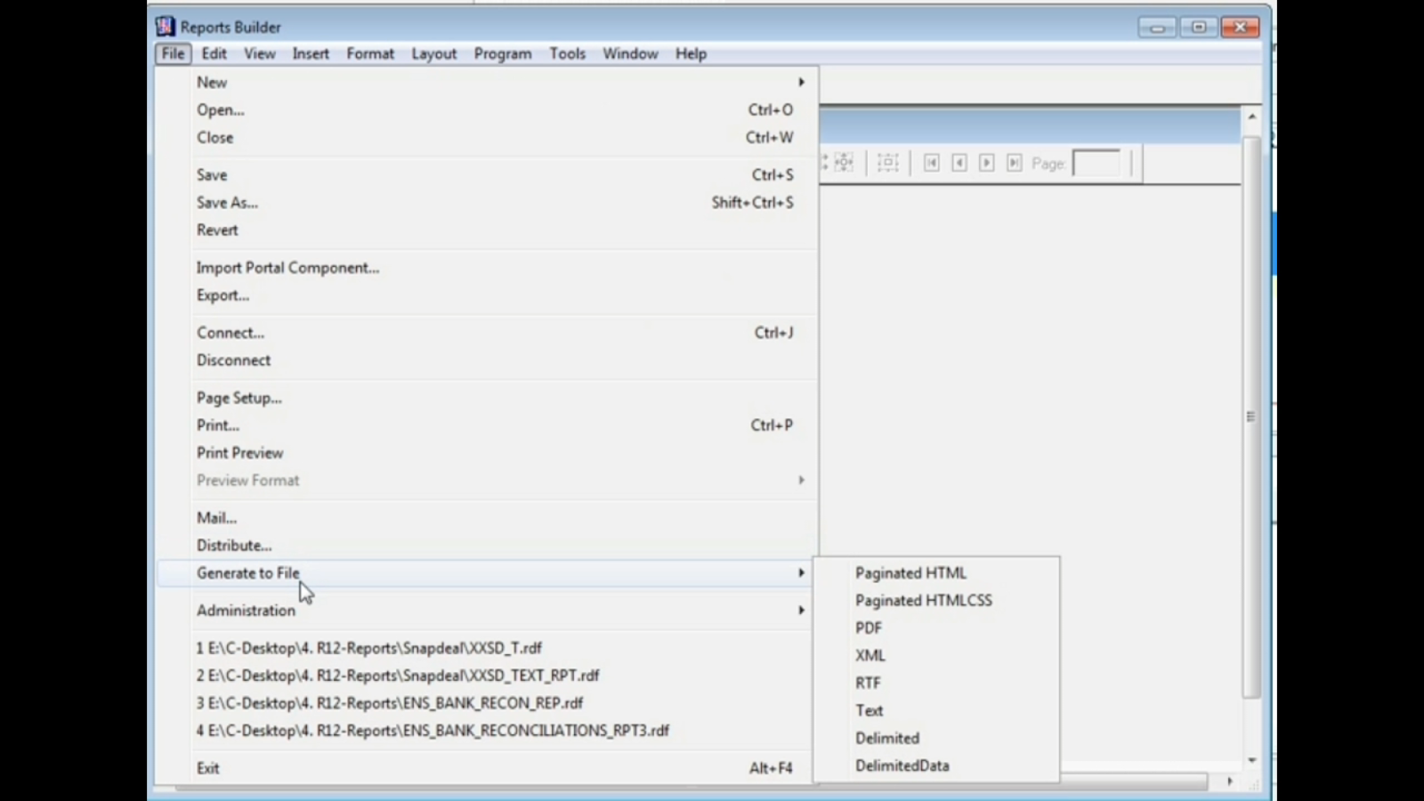The image size is (1424, 801).
Task: Open the Format menu
Action: click(x=369, y=53)
